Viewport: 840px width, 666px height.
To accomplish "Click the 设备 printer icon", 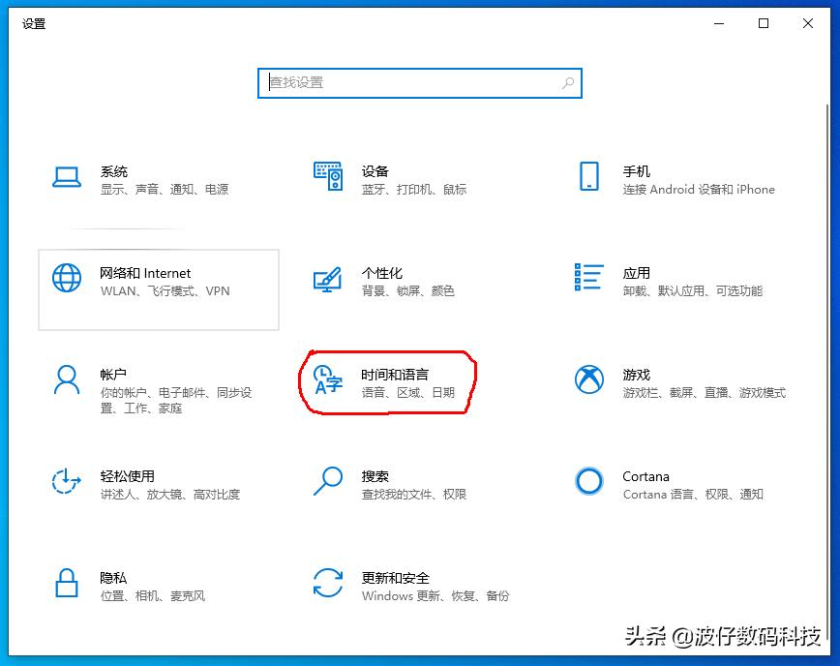I will click(328, 176).
